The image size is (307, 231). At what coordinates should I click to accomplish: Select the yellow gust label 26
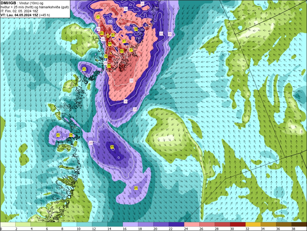pyautogui.click(x=71, y=135)
